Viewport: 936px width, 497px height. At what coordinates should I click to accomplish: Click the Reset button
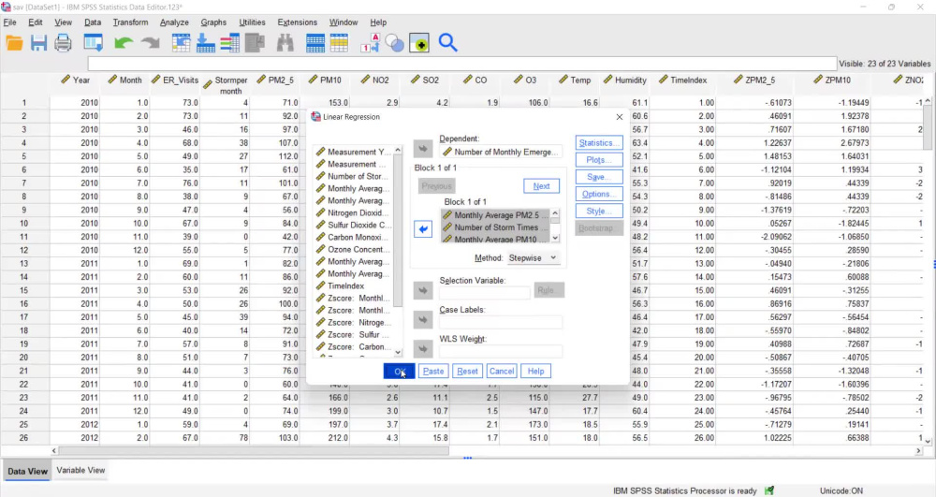(467, 371)
